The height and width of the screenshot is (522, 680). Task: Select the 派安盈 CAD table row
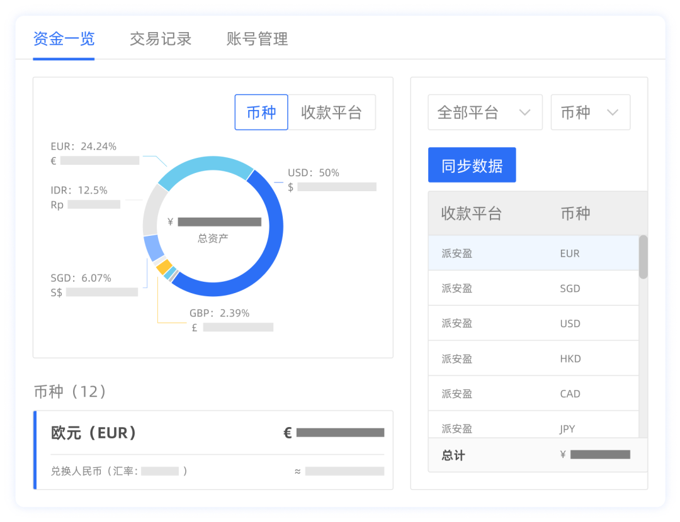533,393
